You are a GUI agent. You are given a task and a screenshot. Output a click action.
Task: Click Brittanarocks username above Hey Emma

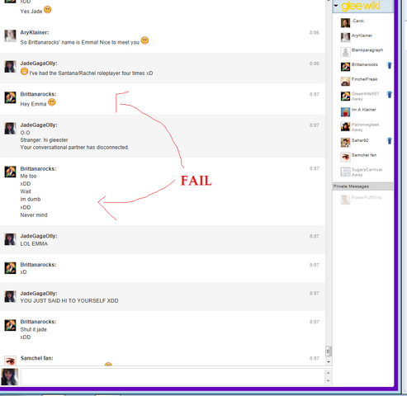pyautogui.click(x=38, y=94)
